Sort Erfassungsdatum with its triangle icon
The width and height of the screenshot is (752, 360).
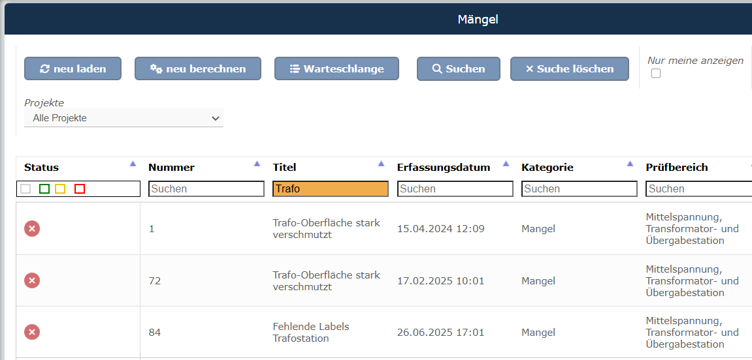(506, 164)
